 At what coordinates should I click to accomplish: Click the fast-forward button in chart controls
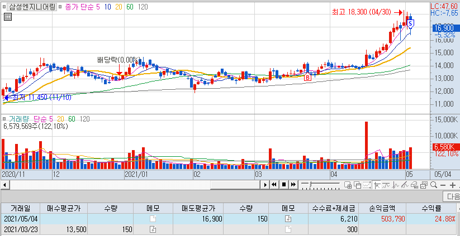[x=293, y=185]
